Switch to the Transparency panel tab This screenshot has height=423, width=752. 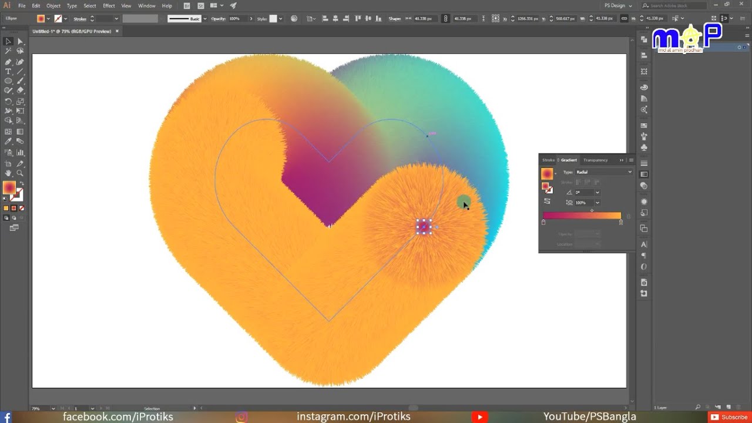coord(596,160)
